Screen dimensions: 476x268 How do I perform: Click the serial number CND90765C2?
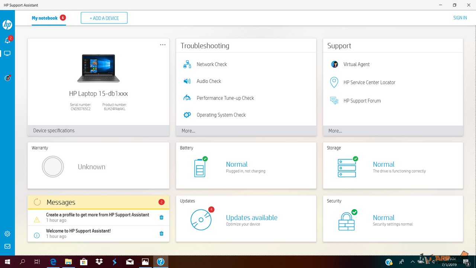point(80,109)
